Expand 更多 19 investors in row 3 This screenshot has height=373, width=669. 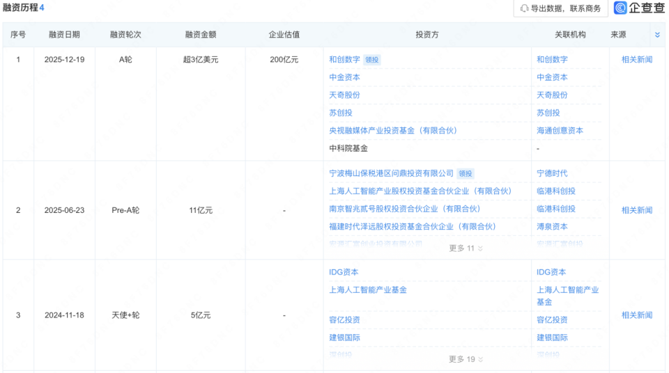click(x=466, y=359)
